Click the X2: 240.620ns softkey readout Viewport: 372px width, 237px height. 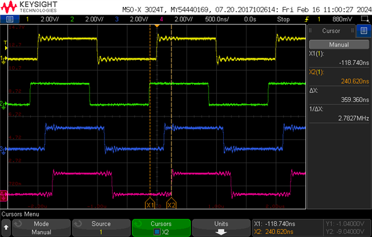click(274, 232)
